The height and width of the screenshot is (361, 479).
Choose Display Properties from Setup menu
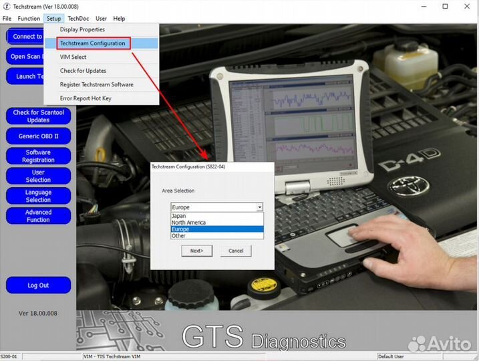pos(101,29)
